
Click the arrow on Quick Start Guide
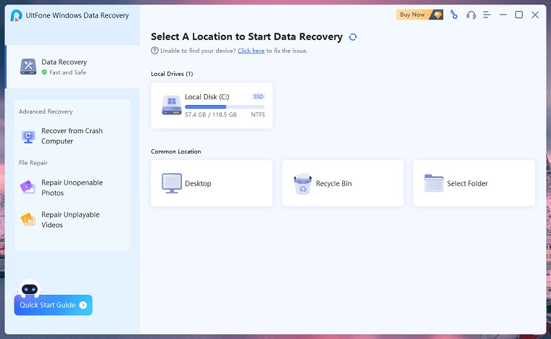83,305
